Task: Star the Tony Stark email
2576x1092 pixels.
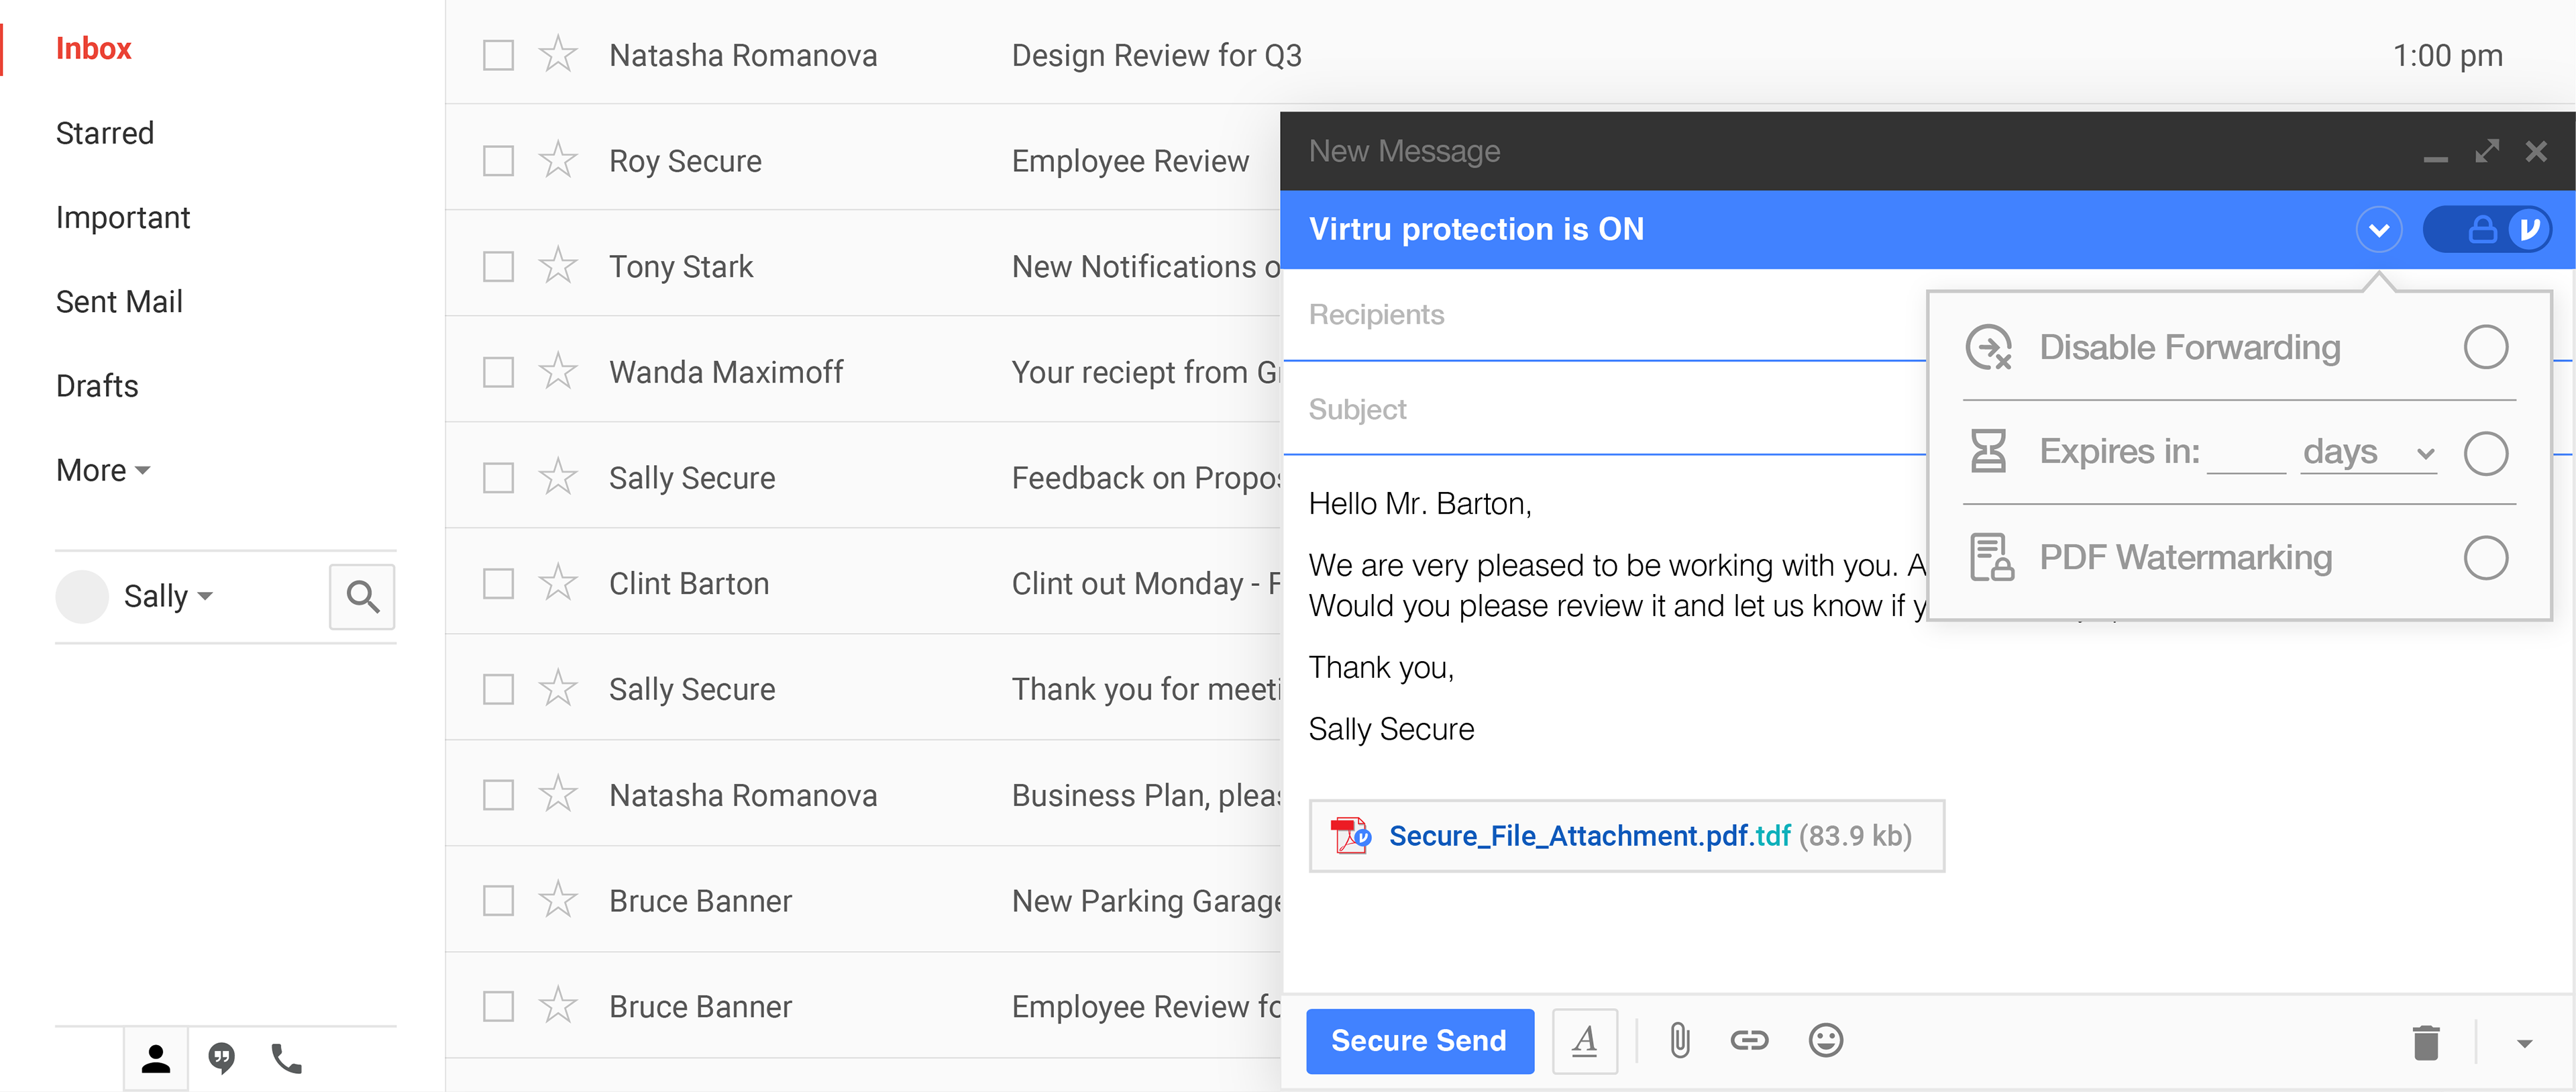Action: coord(558,266)
